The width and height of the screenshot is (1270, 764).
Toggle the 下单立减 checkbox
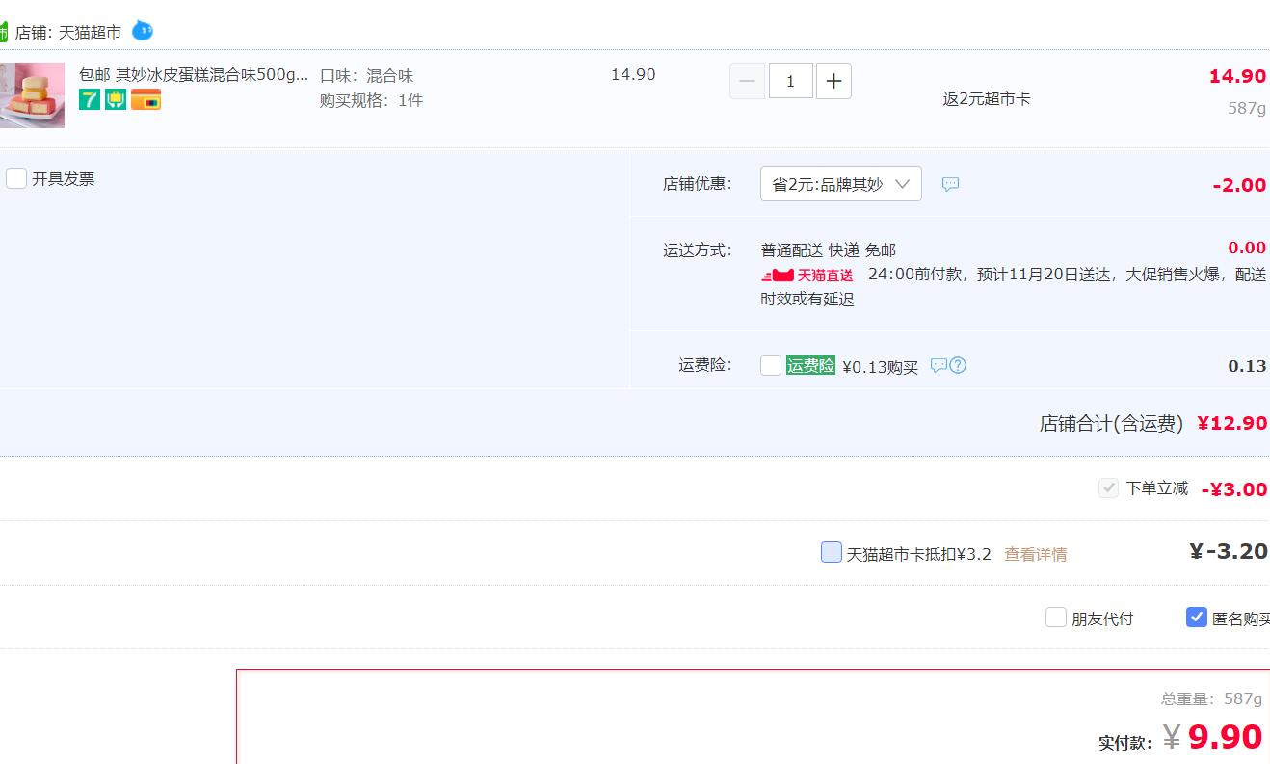pos(1108,488)
